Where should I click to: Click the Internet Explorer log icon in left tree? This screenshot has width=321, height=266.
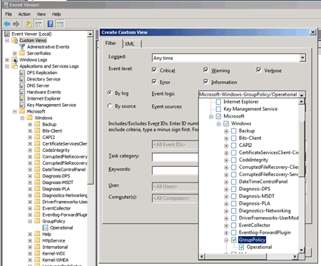[x=22, y=98]
